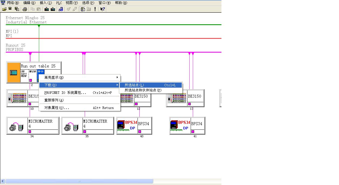Select 所选站点(L) submenu item
Viewport: 339px width, 185px height.
coord(151,85)
